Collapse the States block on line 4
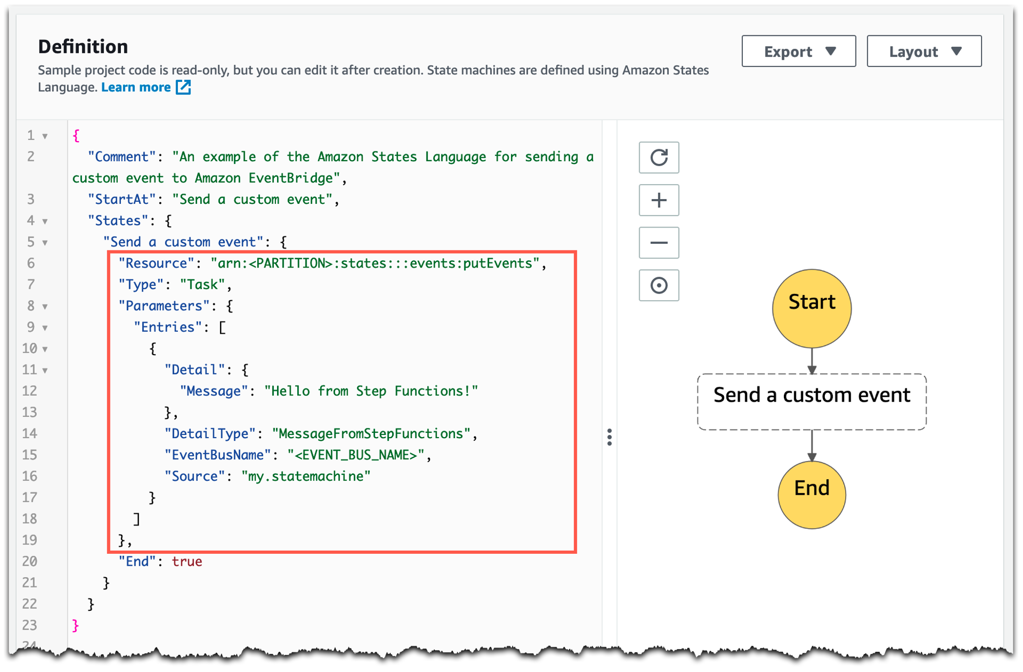The width and height of the screenshot is (1023, 672). click(x=45, y=221)
